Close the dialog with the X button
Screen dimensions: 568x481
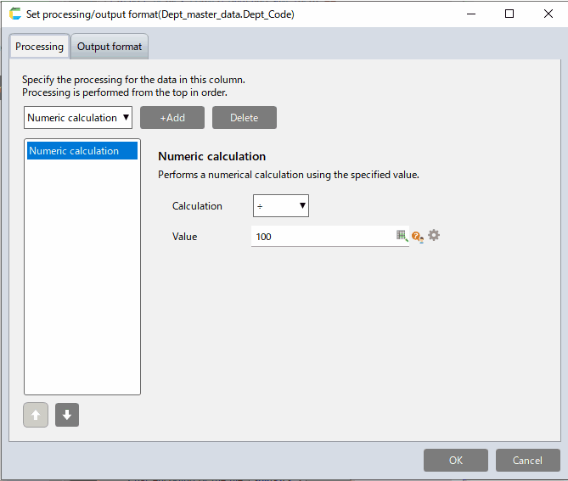(548, 14)
